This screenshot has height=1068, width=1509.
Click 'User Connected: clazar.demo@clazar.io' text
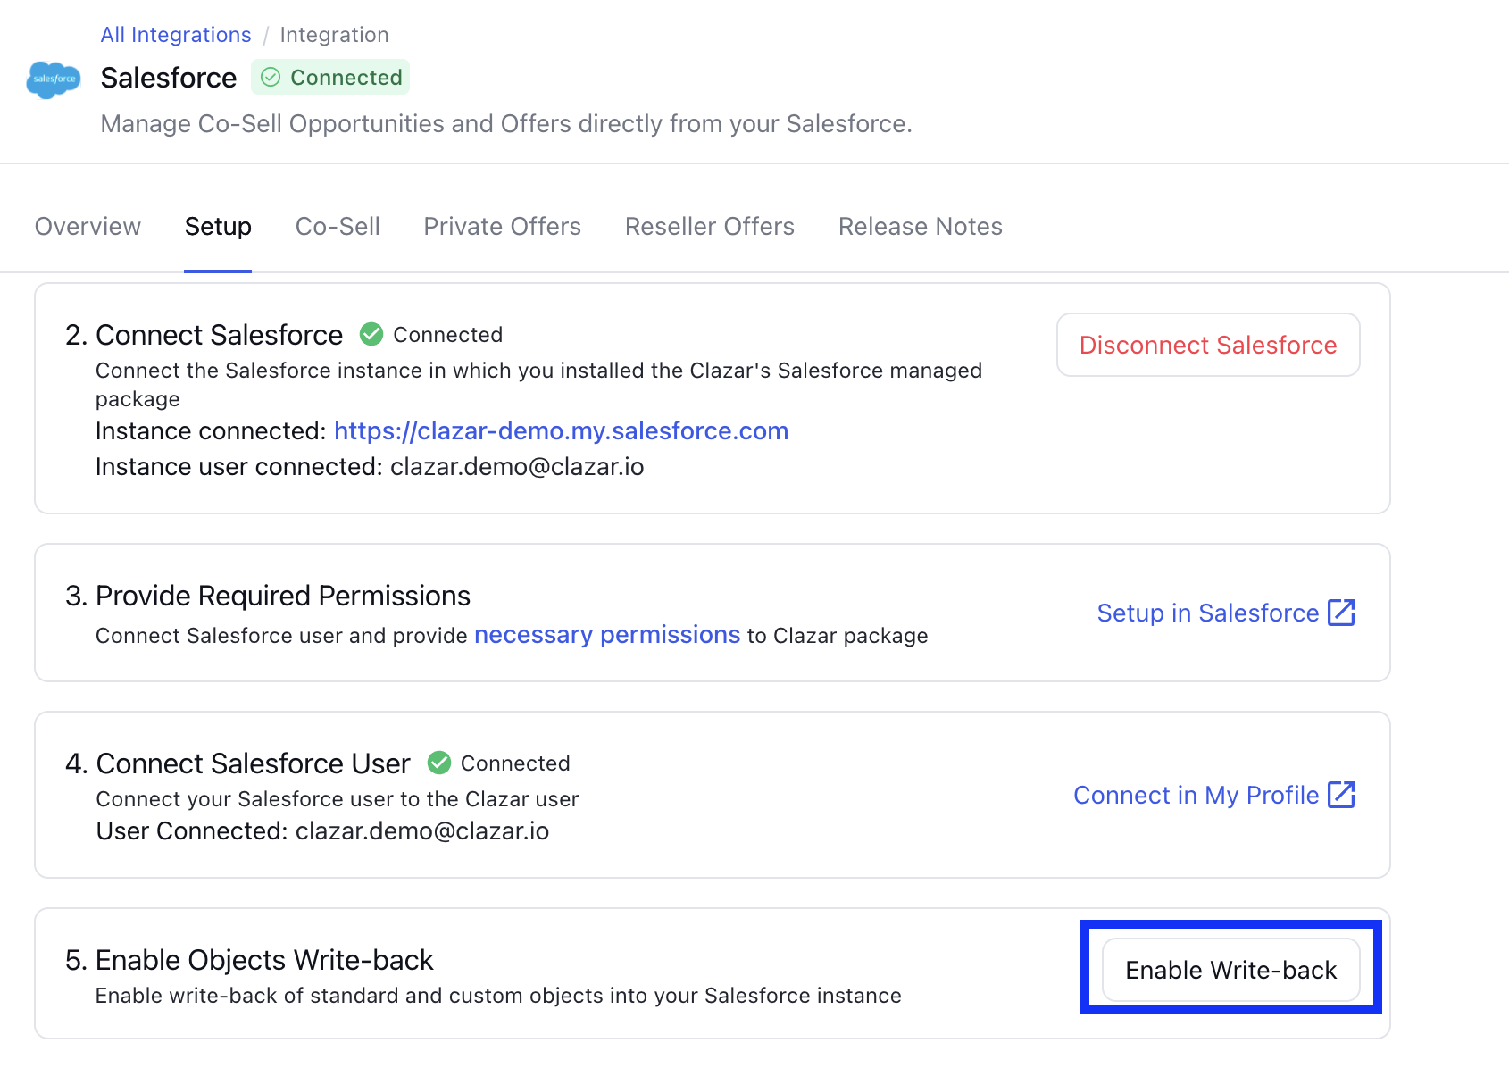(322, 831)
